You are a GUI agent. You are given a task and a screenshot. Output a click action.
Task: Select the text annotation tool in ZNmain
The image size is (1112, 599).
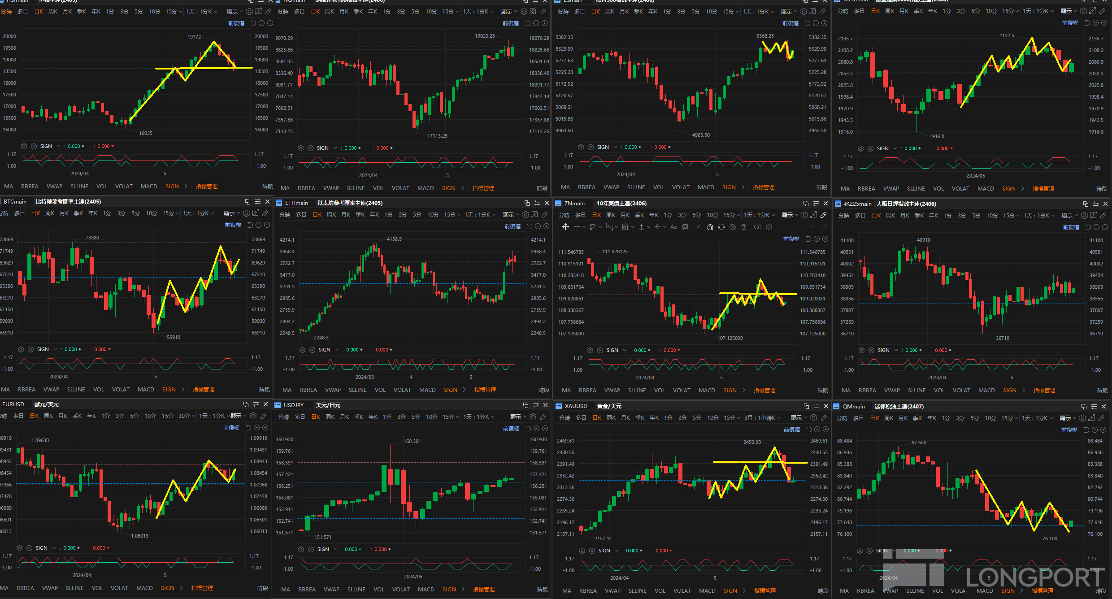(x=673, y=227)
